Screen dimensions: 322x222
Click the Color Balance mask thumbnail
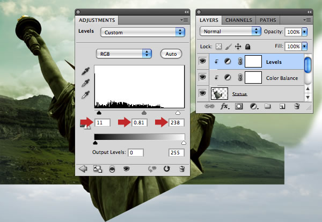point(253,77)
